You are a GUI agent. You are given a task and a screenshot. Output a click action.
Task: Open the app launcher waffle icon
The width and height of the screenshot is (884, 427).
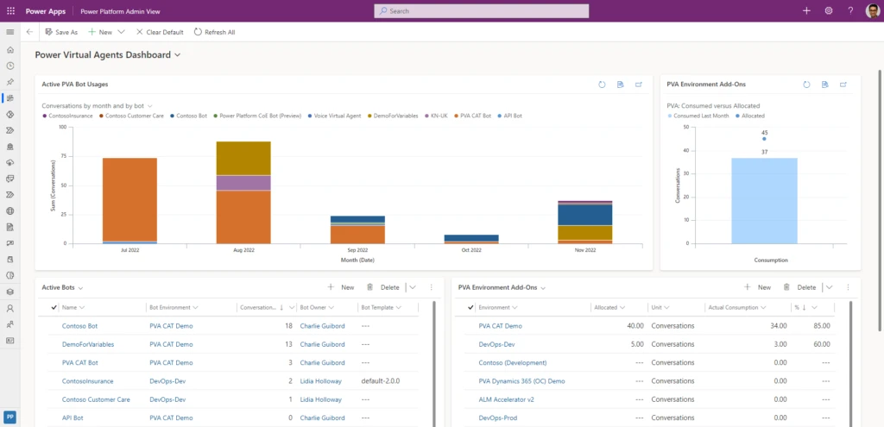10,11
